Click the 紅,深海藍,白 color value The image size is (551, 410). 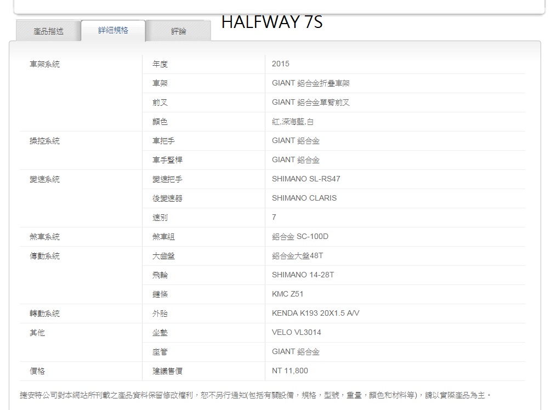click(x=292, y=122)
